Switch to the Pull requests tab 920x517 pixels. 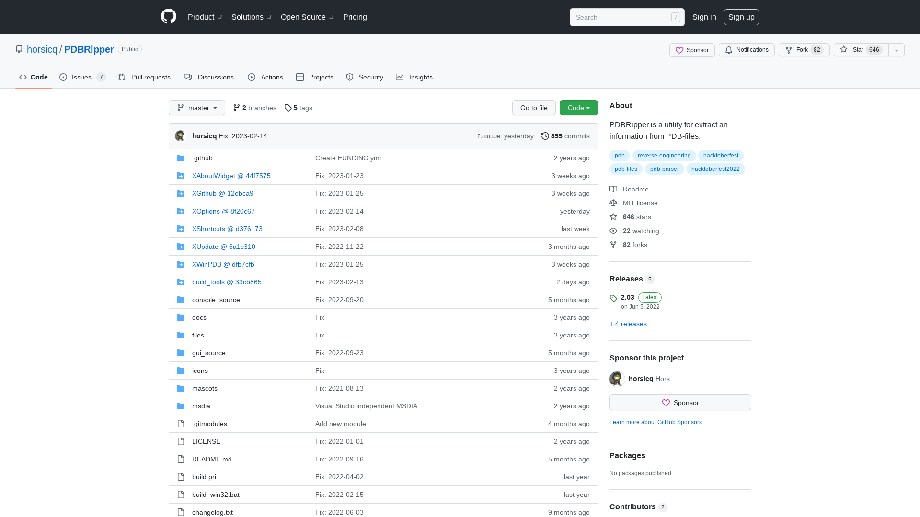coord(144,77)
